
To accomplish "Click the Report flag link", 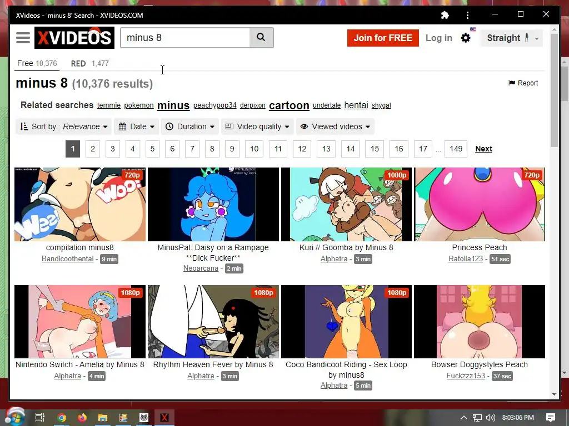I will [523, 83].
